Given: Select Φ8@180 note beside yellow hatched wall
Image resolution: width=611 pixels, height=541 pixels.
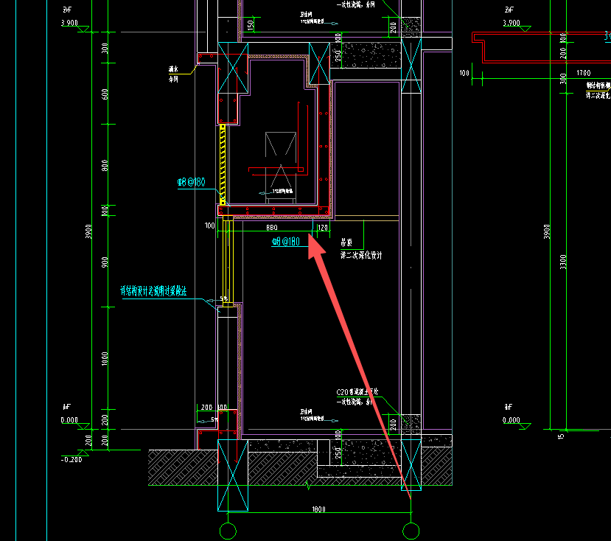Looking at the screenshot, I should (191, 182).
